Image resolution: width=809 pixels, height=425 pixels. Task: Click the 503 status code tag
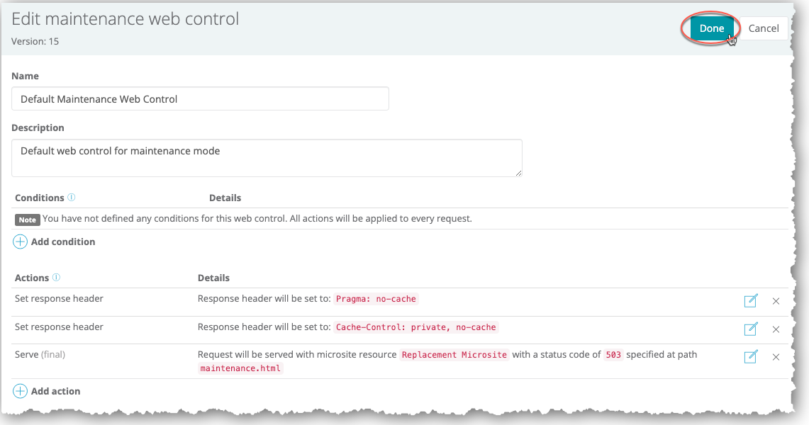pyautogui.click(x=613, y=355)
